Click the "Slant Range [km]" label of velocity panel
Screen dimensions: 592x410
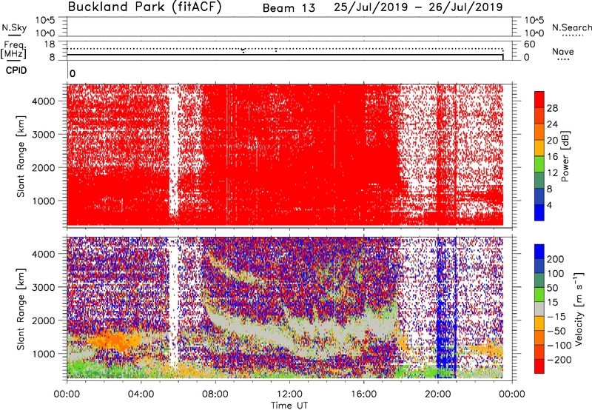[x=21, y=309]
